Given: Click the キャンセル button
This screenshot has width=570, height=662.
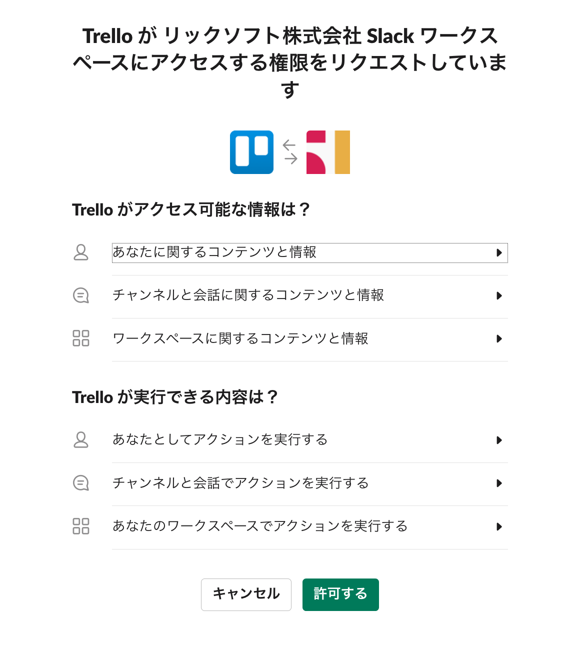Looking at the screenshot, I should pyautogui.click(x=246, y=594).
